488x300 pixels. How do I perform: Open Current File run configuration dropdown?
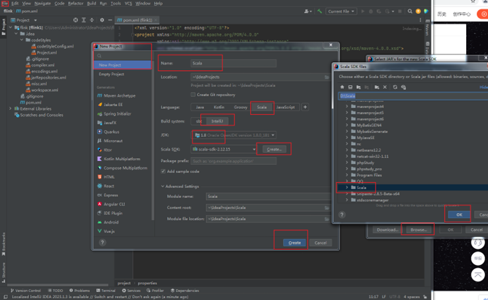tap(341, 11)
